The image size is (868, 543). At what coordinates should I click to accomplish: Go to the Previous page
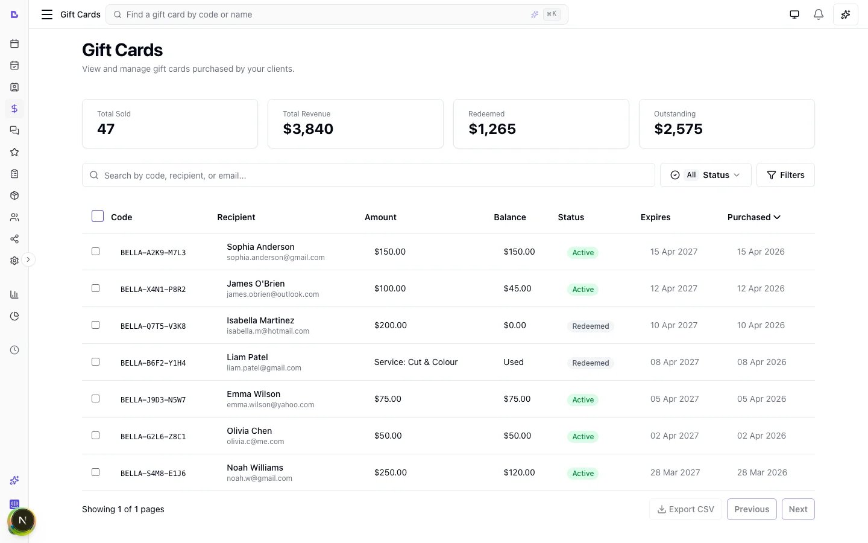coord(752,509)
